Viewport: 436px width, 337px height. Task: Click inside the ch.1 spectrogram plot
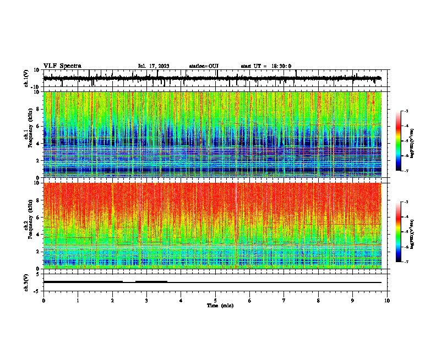(212, 134)
